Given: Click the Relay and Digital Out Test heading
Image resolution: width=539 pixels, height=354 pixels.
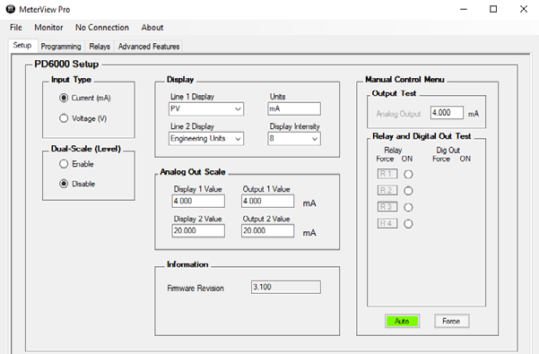Looking at the screenshot, I should click(422, 136).
